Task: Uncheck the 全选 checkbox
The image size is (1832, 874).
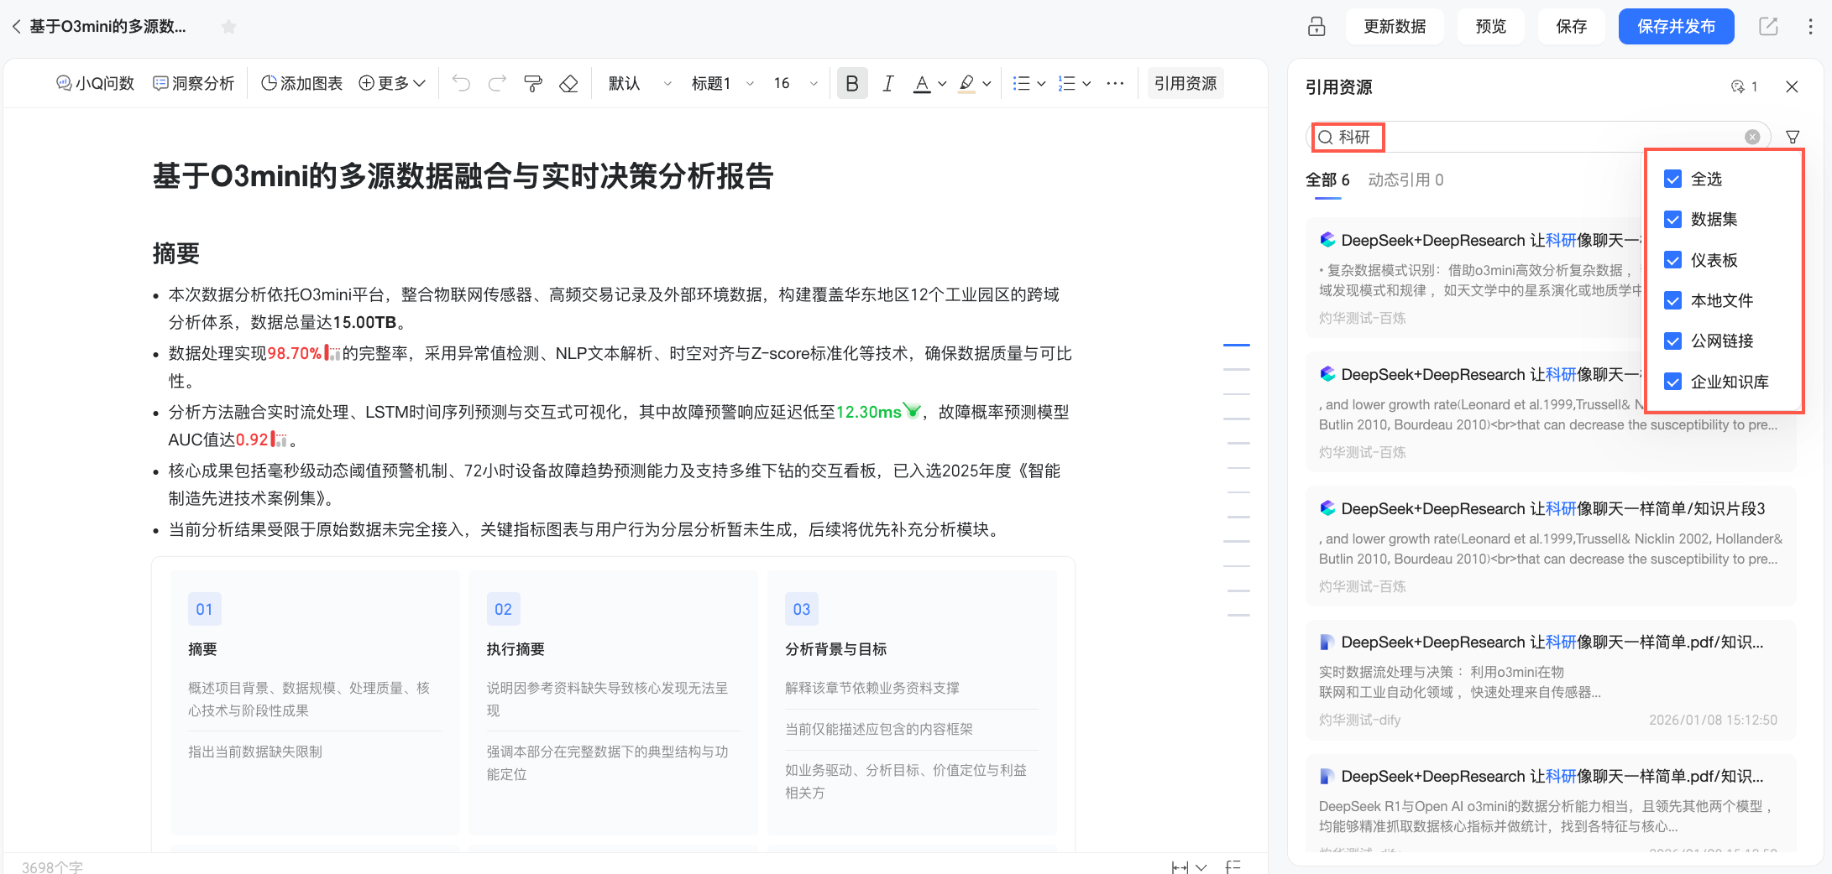Action: pyautogui.click(x=1672, y=179)
